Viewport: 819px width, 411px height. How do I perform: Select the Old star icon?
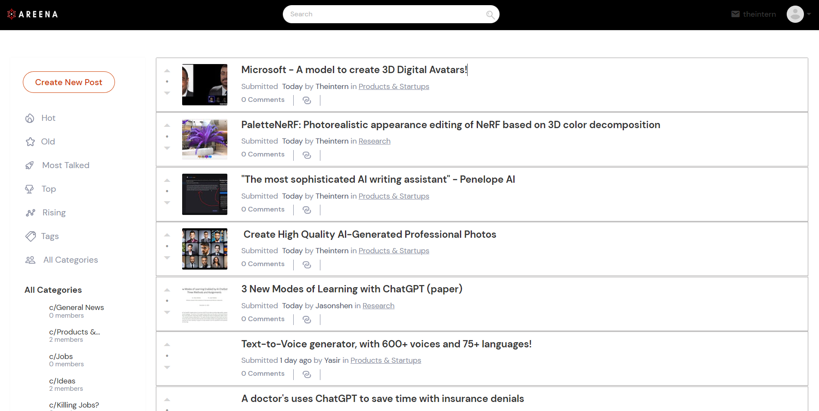(30, 142)
